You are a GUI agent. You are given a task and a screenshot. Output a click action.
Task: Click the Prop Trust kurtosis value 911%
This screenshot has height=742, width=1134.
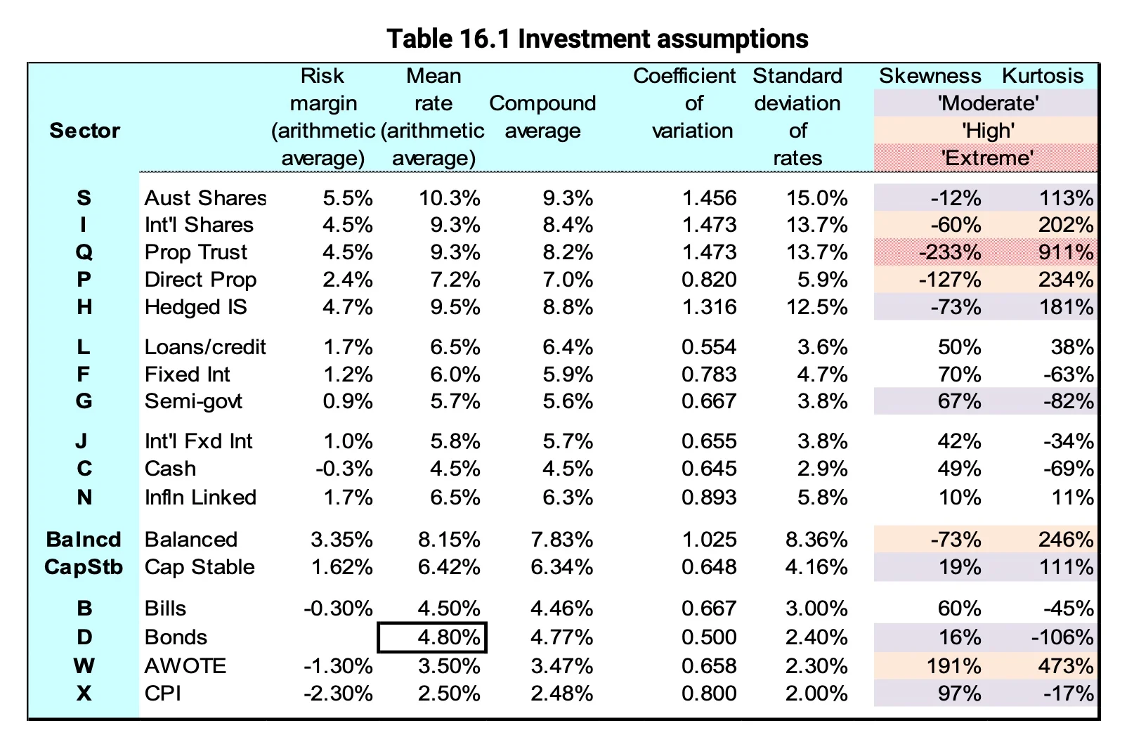tap(1065, 252)
